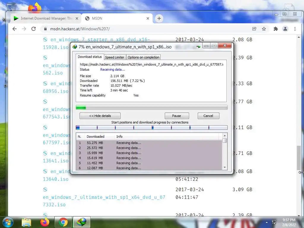Image resolution: width=304 pixels, height=228 pixels.
Task: Open Windows Explorer from the taskbar
Action: pos(26,222)
